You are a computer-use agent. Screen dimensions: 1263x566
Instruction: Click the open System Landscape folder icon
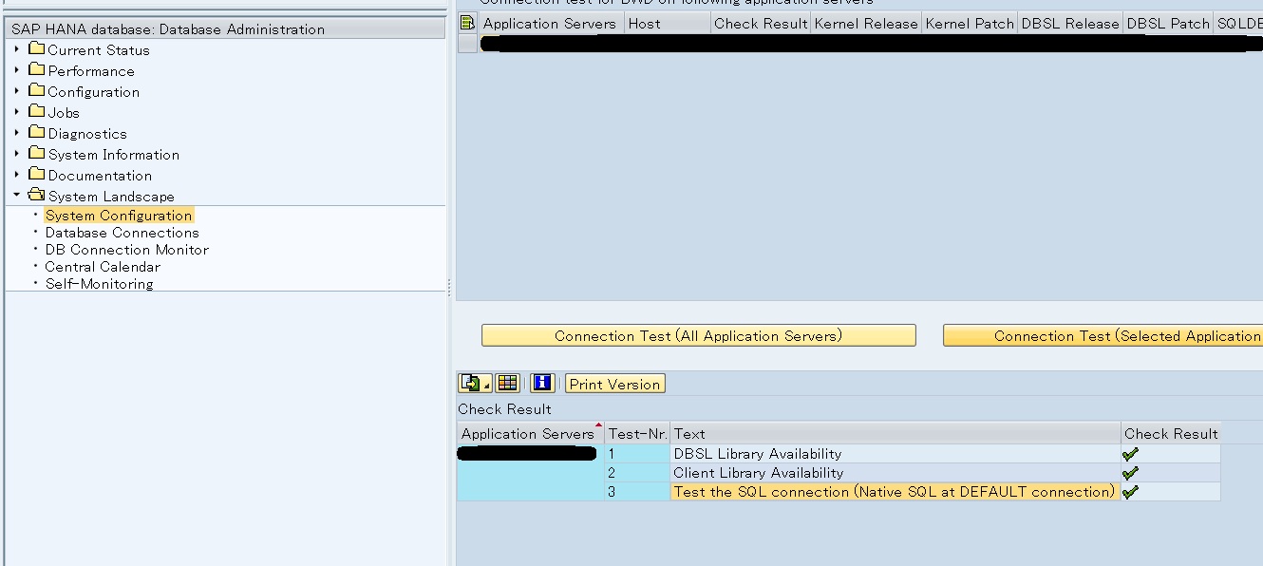pos(37,196)
